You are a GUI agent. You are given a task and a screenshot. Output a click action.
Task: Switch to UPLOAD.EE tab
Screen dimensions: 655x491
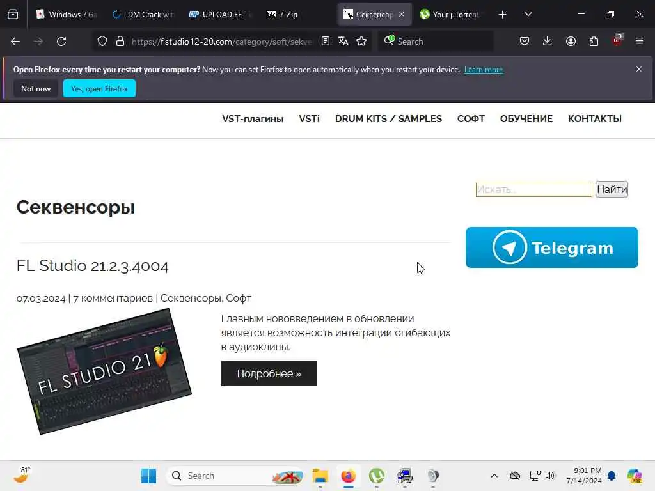(220, 15)
